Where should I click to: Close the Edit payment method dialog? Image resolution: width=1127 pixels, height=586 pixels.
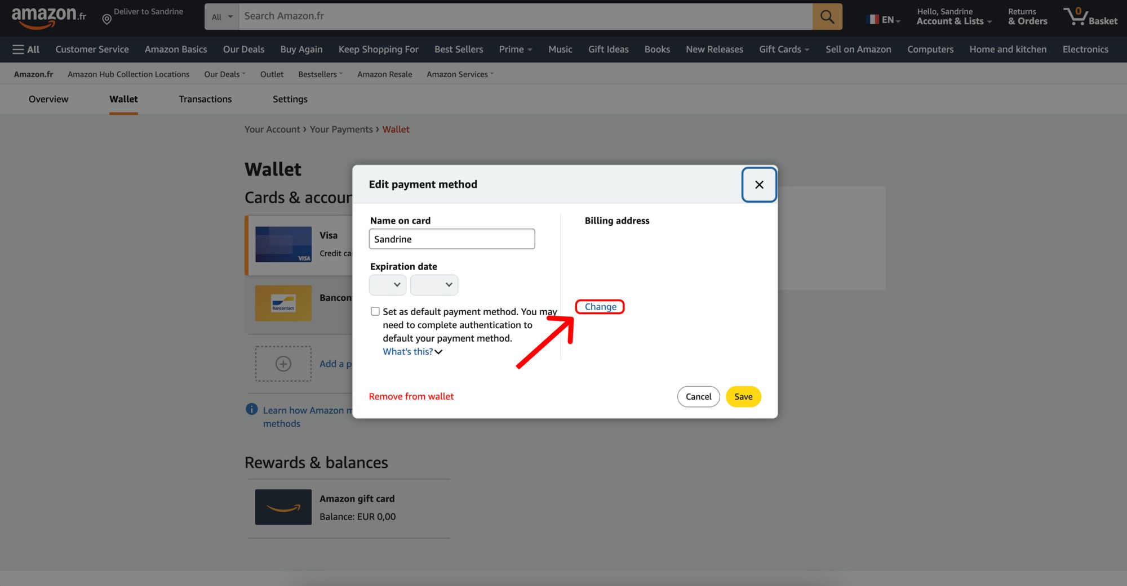(759, 185)
